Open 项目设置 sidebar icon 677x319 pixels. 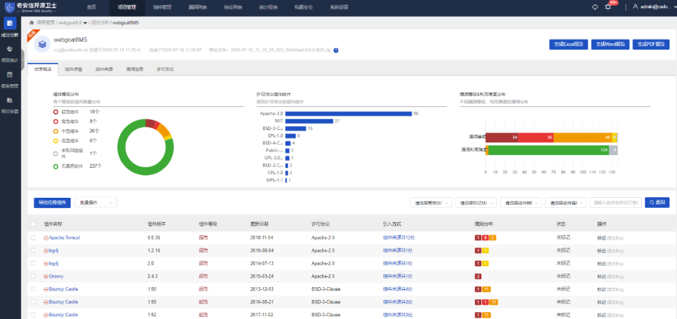[x=9, y=100]
